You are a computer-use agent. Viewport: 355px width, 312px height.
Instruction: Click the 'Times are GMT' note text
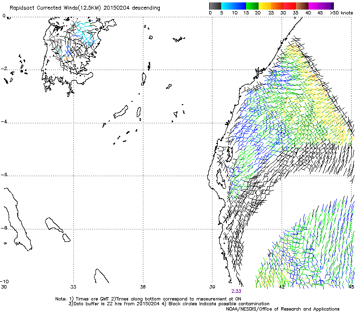tap(93, 299)
